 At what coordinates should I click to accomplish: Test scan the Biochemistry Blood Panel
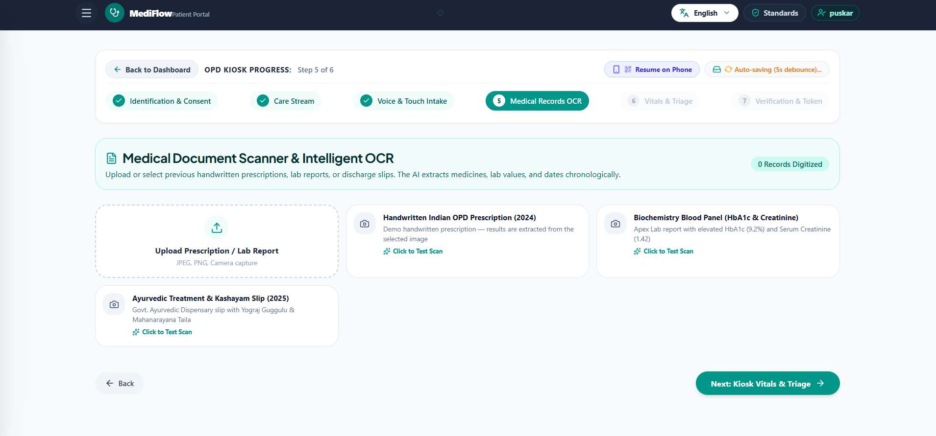664,251
